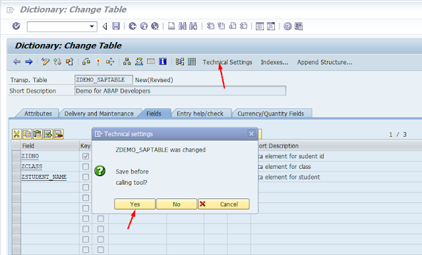Click Cancel in the Technical settings dialog
Image resolution: width=422 pixels, height=255 pixels.
click(224, 204)
